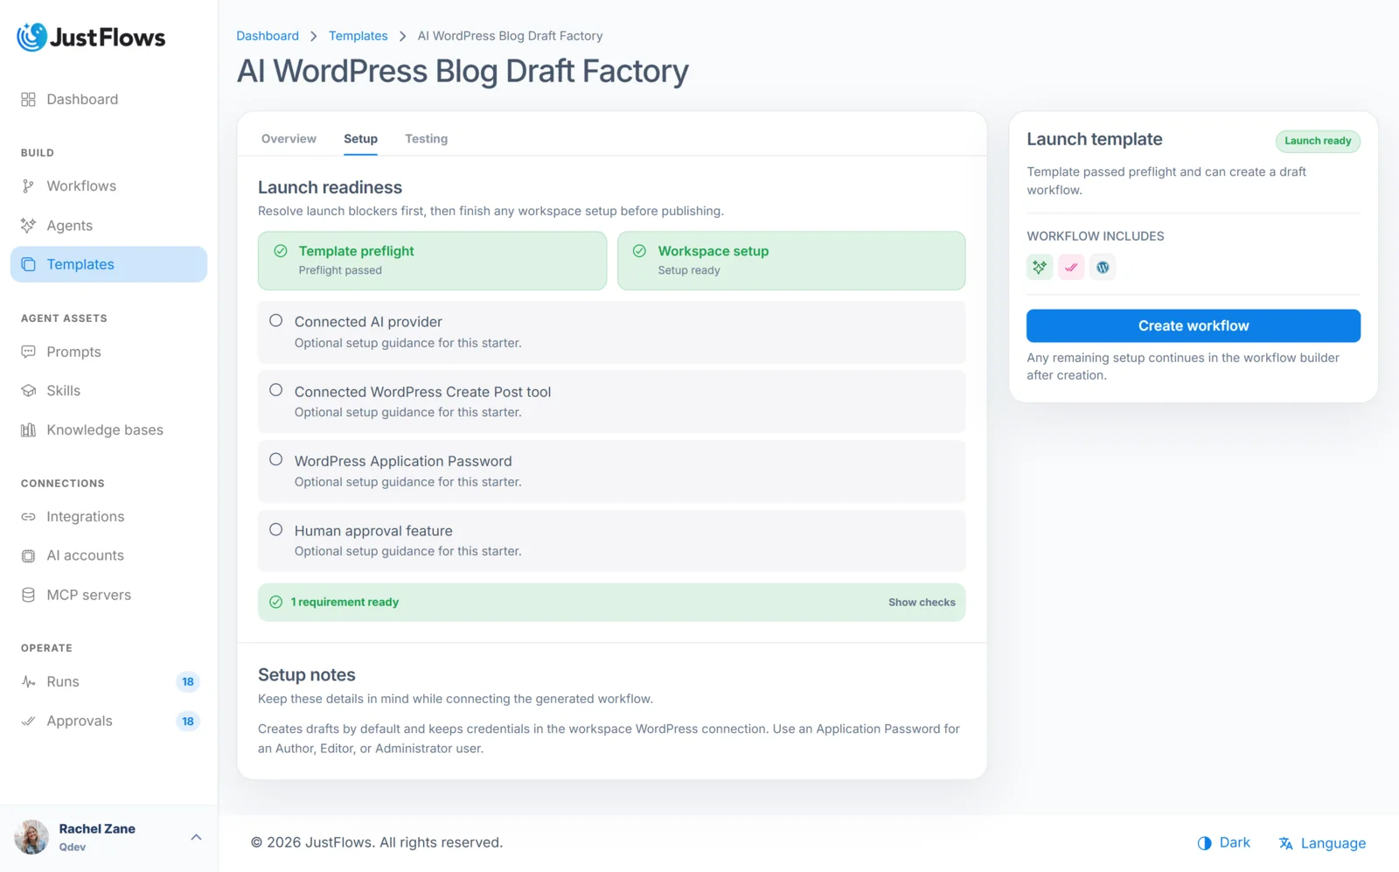Click the Integrations link icon
Image resolution: width=1399 pixels, height=872 pixels.
28,517
